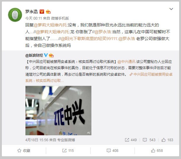Screen dimensions: 181x159
Task: Open first @萝莉大姐维内托 mention link
Action: pyautogui.click(x=50, y=25)
